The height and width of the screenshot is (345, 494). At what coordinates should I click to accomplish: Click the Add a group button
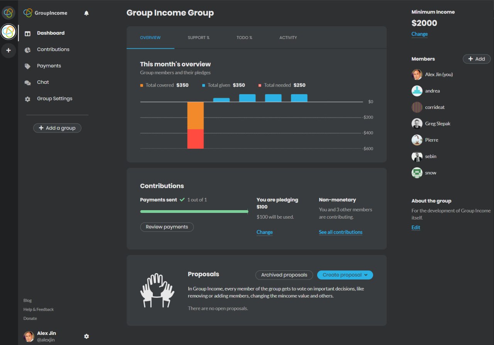(x=57, y=128)
